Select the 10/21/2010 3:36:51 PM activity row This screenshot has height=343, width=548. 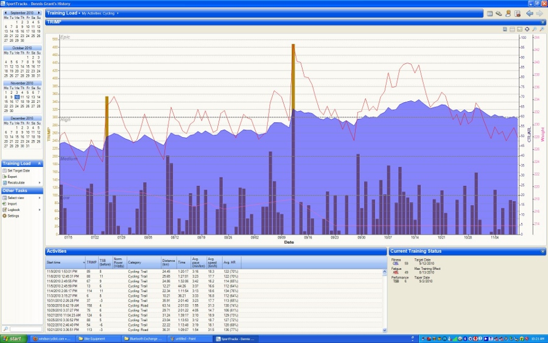[x=214, y=330]
